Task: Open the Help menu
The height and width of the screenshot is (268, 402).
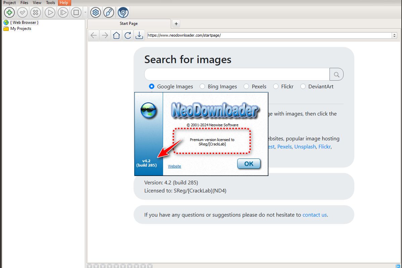Action: pyautogui.click(x=64, y=3)
